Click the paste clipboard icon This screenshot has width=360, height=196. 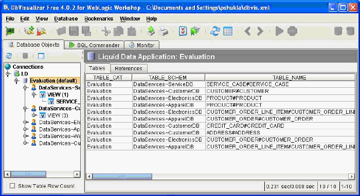coord(132,31)
